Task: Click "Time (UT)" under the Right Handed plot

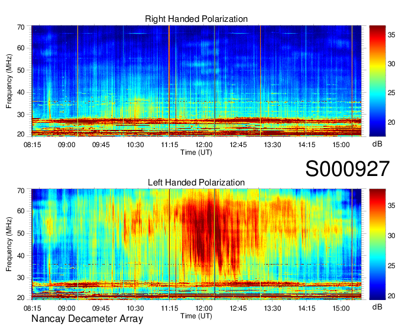Action: click(x=196, y=152)
